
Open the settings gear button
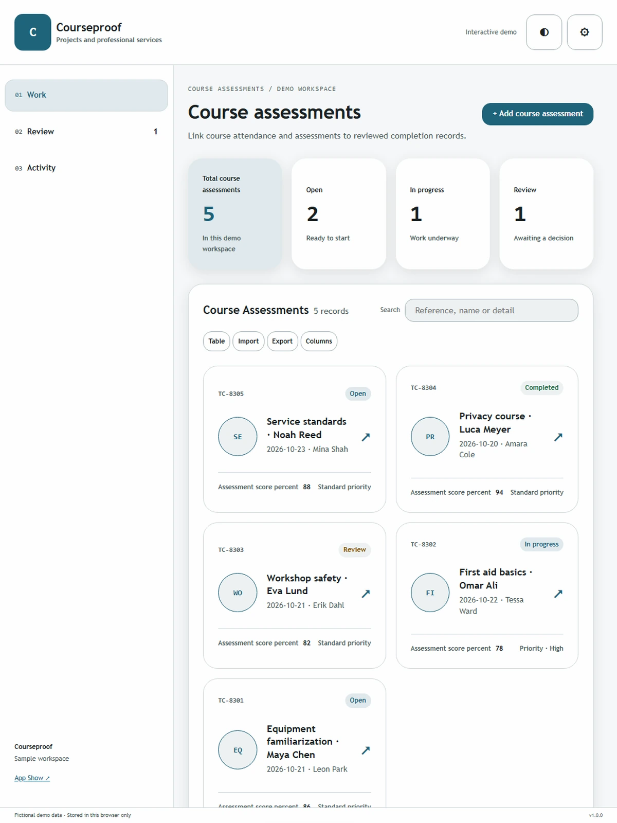(x=585, y=32)
